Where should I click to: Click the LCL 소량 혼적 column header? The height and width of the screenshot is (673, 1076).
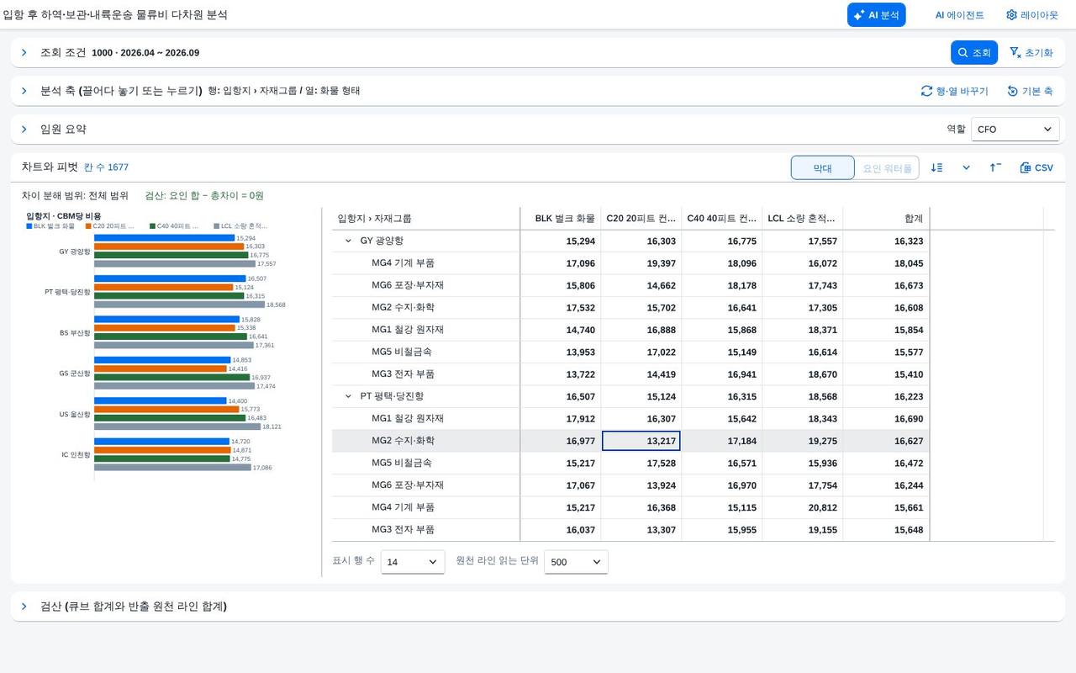tap(803, 219)
